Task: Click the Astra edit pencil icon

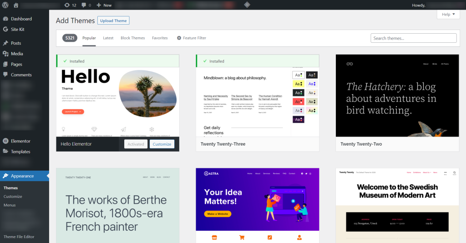Action: click(x=269, y=238)
